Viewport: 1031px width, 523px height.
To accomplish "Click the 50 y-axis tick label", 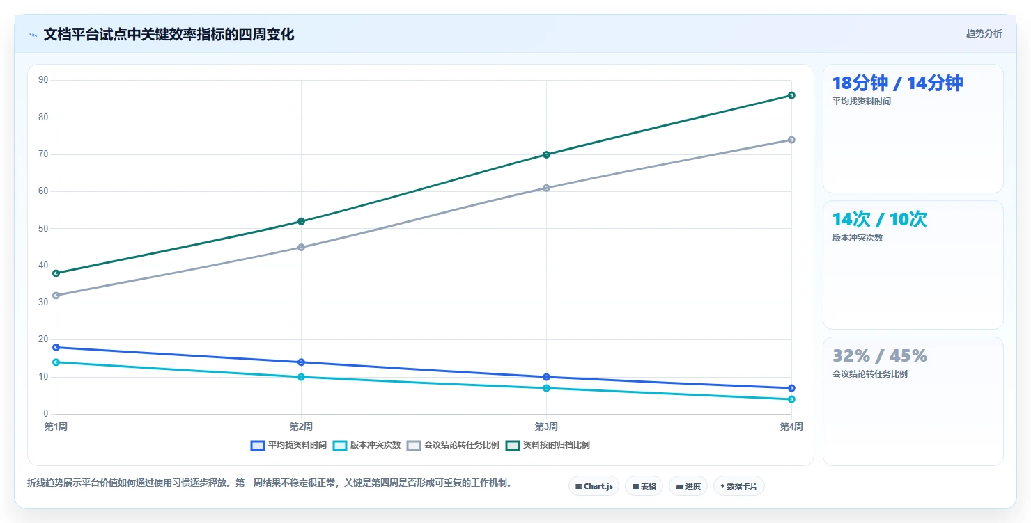I will click(44, 228).
